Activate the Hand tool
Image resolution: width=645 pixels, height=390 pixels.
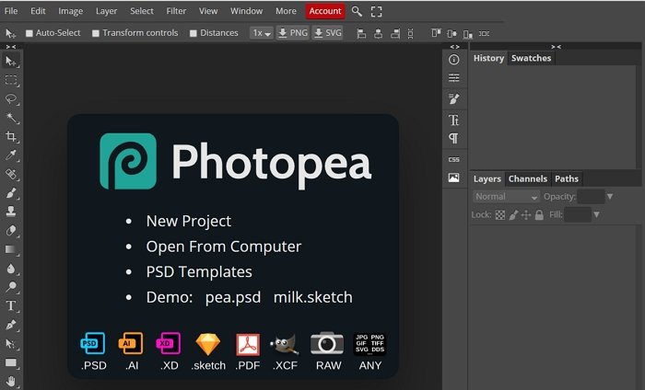tap(11, 381)
